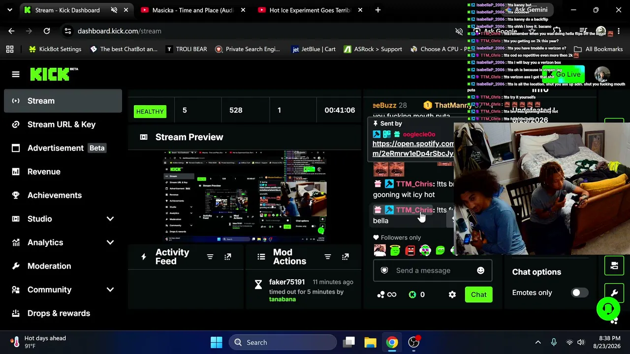The image size is (630, 354).
Task: Open JetBlue Cart bookmark
Action: pos(314,49)
